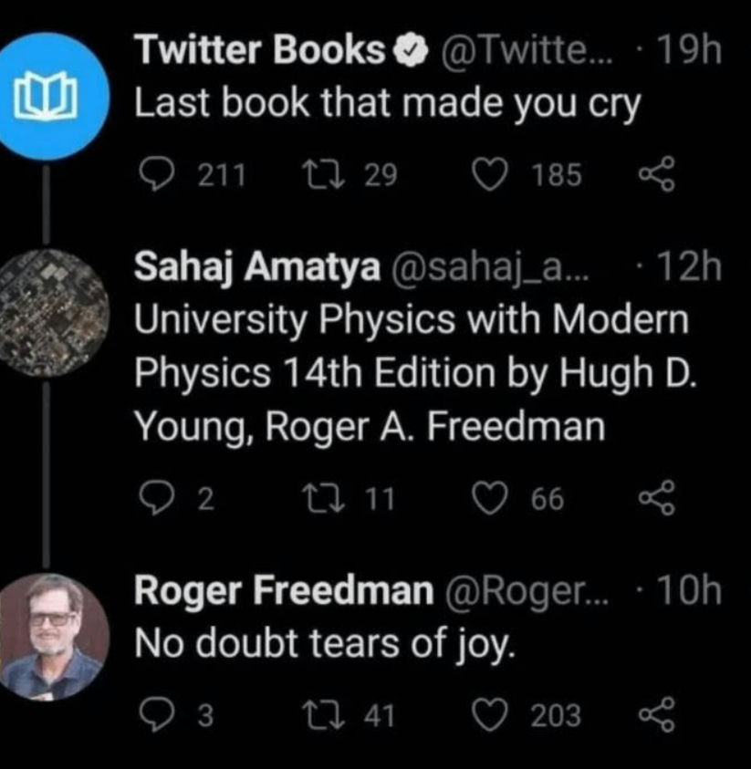Image resolution: width=751 pixels, height=769 pixels.
Task: Share Roger Freedman's tweet
Action: tap(657, 714)
